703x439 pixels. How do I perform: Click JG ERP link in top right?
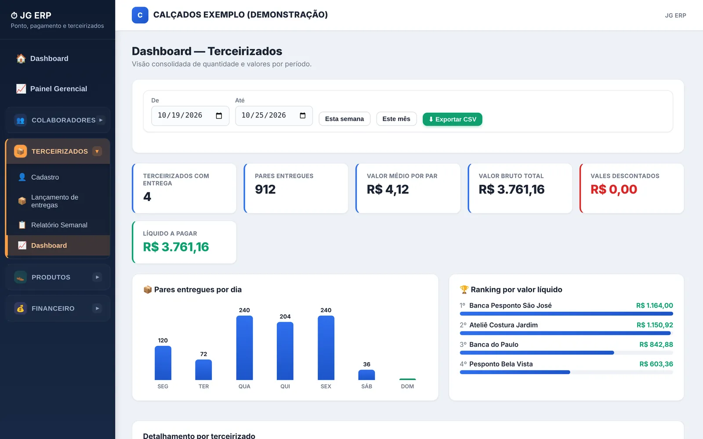[675, 15]
